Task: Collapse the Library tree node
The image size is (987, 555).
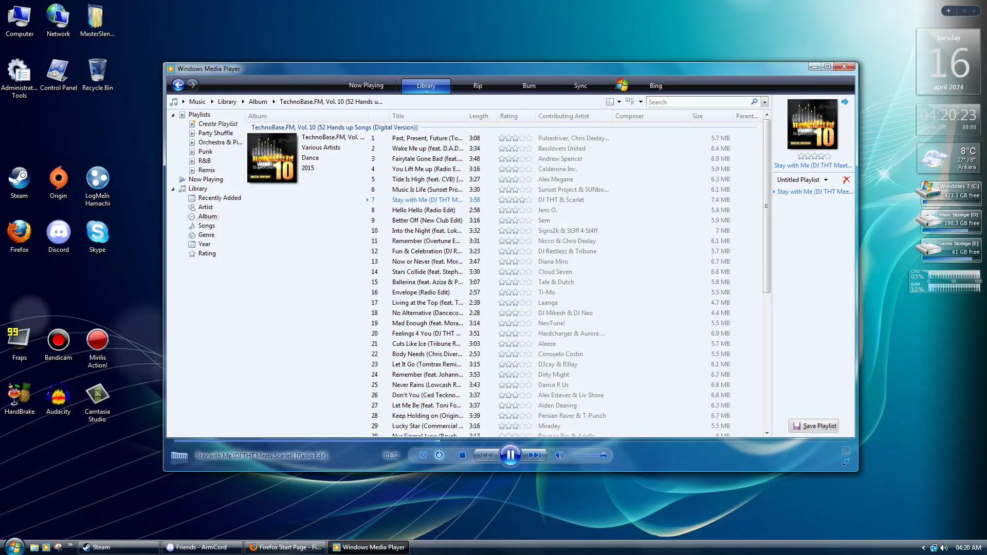Action: point(173,189)
